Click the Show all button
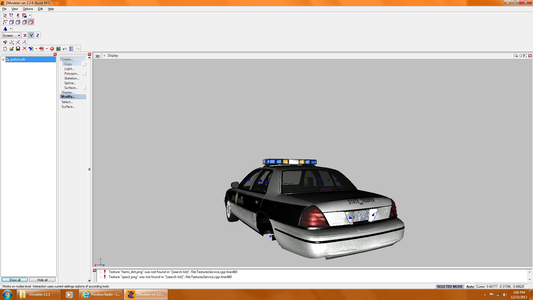This screenshot has height=300, width=533. 15,280
